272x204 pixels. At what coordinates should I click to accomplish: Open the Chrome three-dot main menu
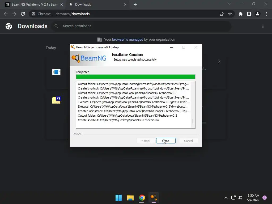pos(266,14)
